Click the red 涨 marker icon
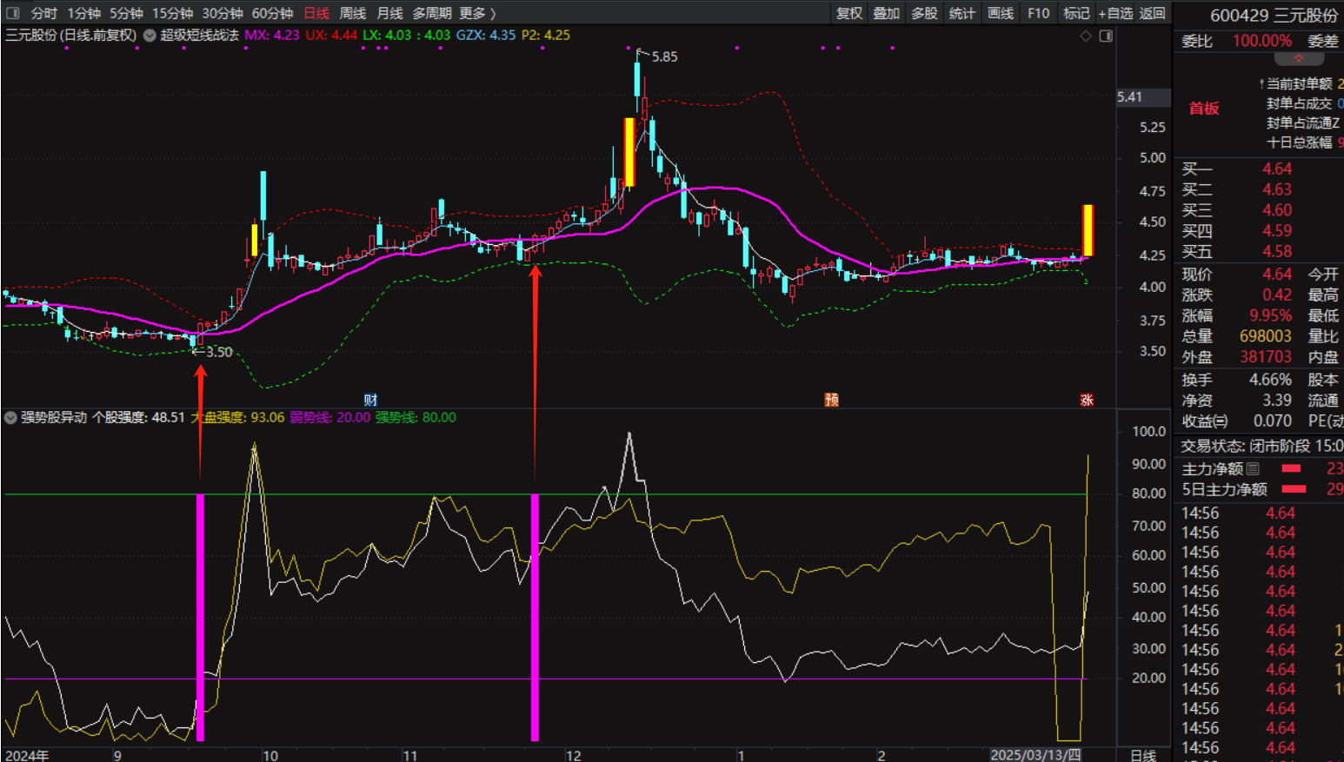Screen dimensions: 1344x762 click(x=1086, y=400)
